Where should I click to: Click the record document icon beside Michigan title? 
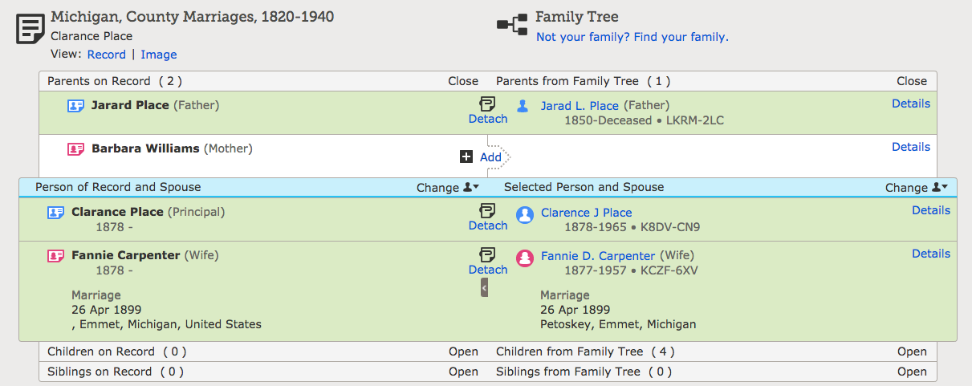tap(31, 30)
